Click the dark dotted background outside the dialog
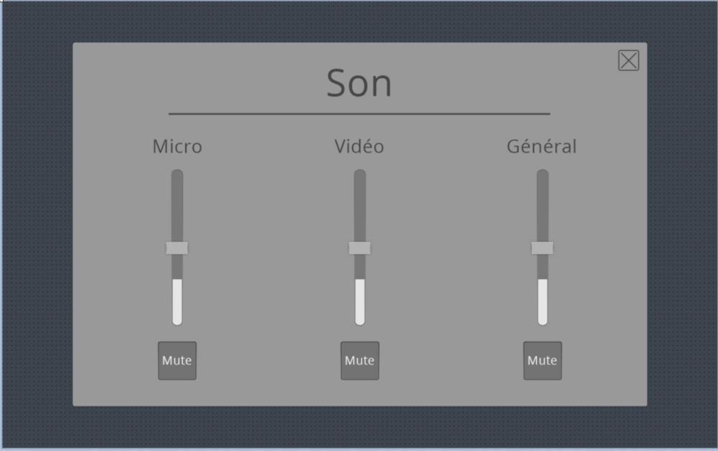 tap(36, 215)
